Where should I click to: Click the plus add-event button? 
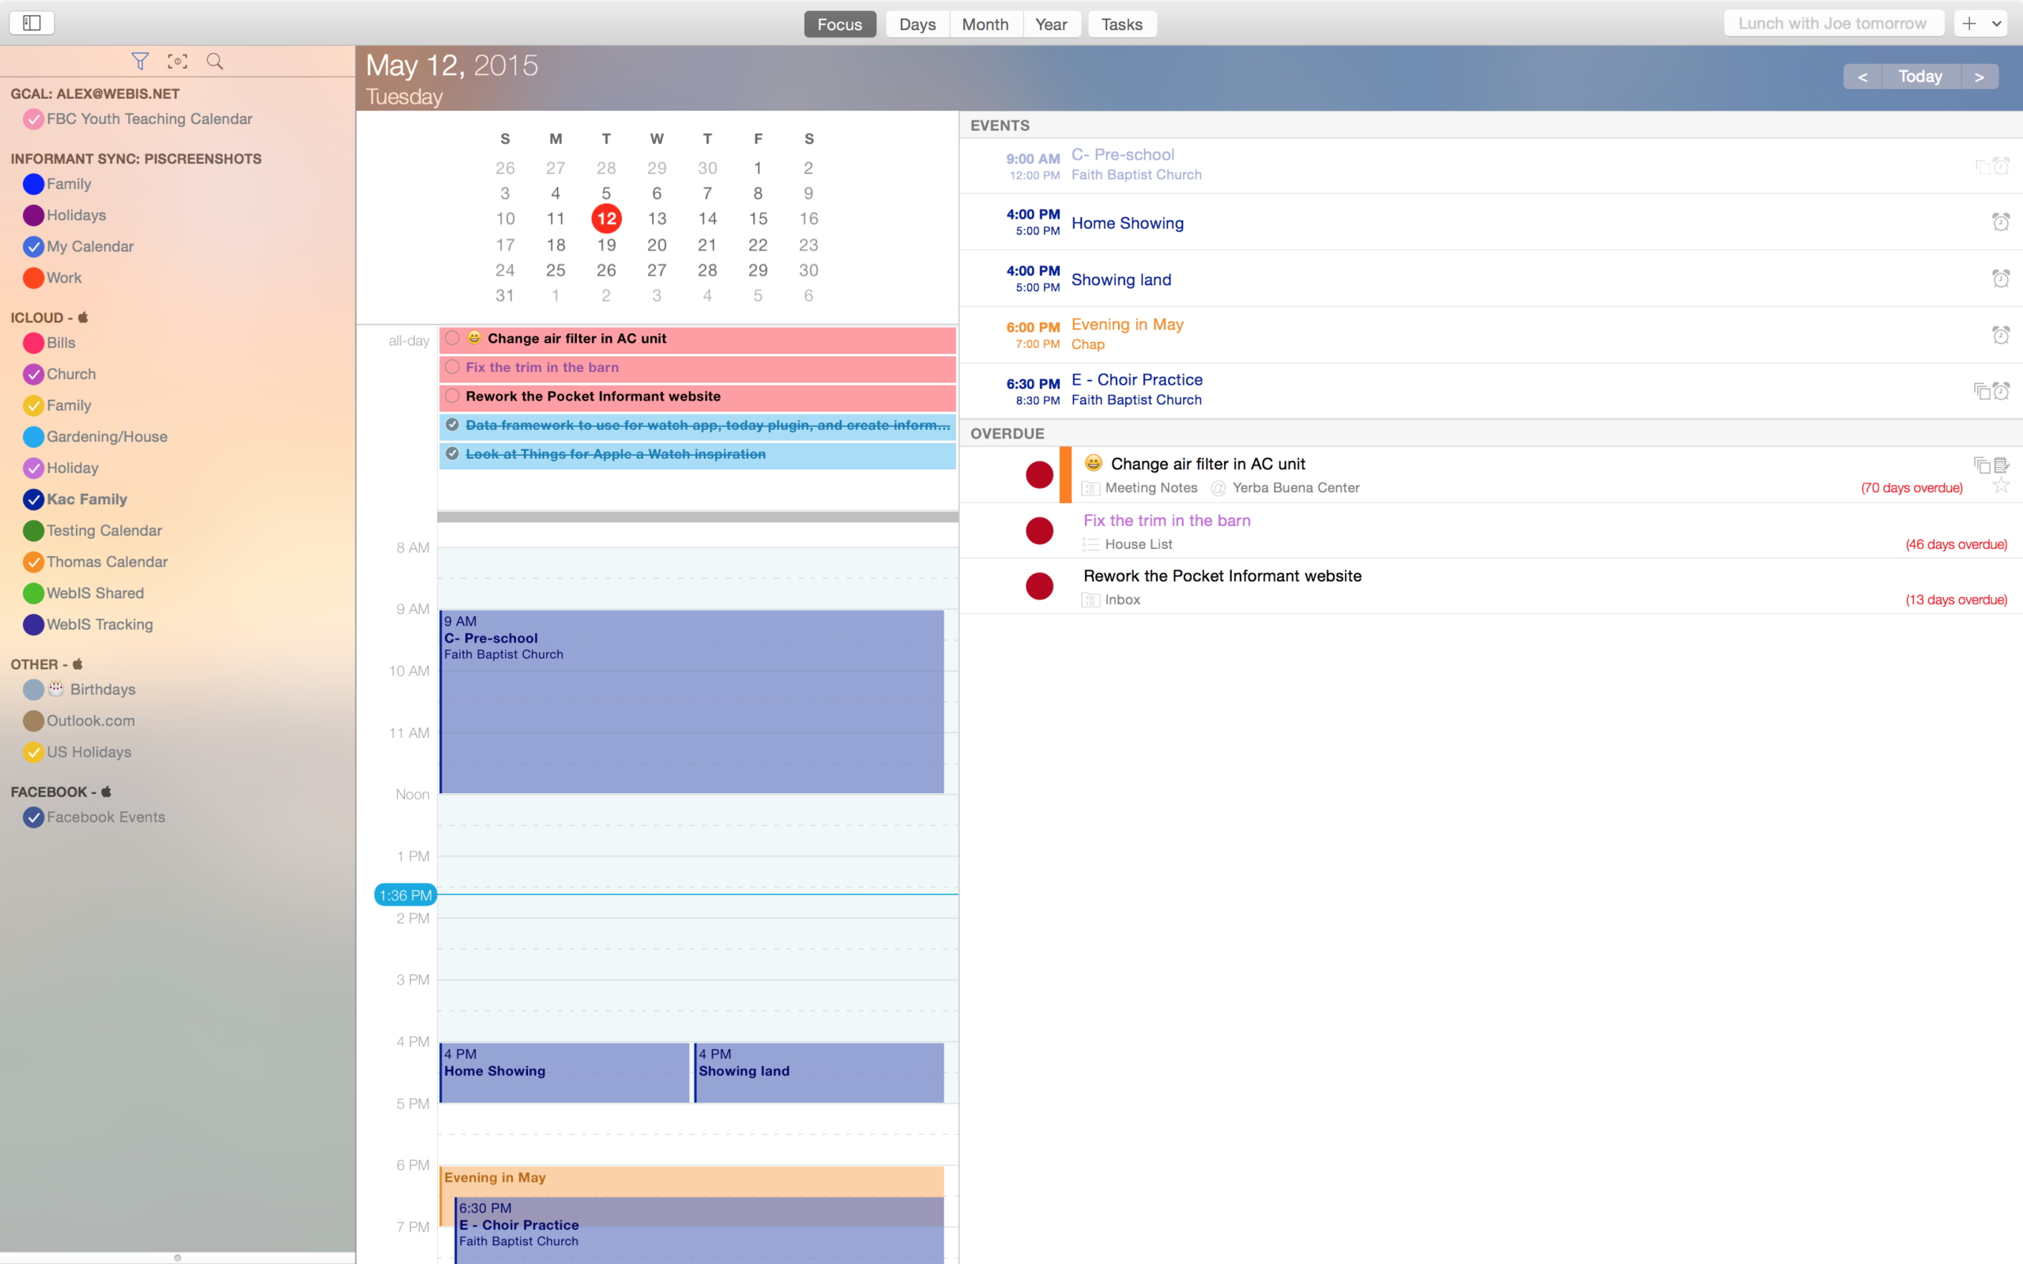click(1969, 24)
